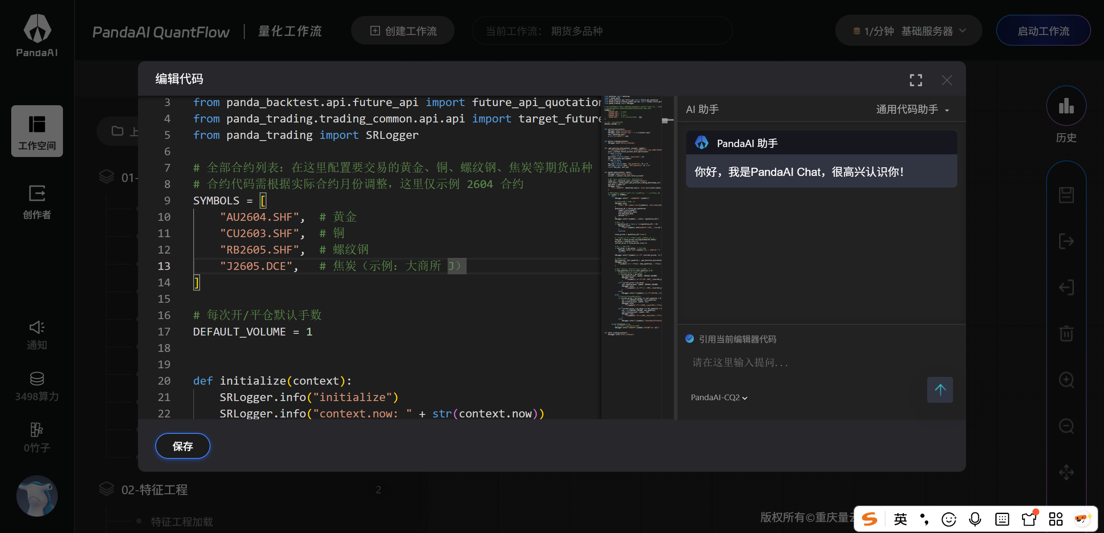Click SRLogger import on line 5
The image size is (1104, 533).
tap(392, 135)
